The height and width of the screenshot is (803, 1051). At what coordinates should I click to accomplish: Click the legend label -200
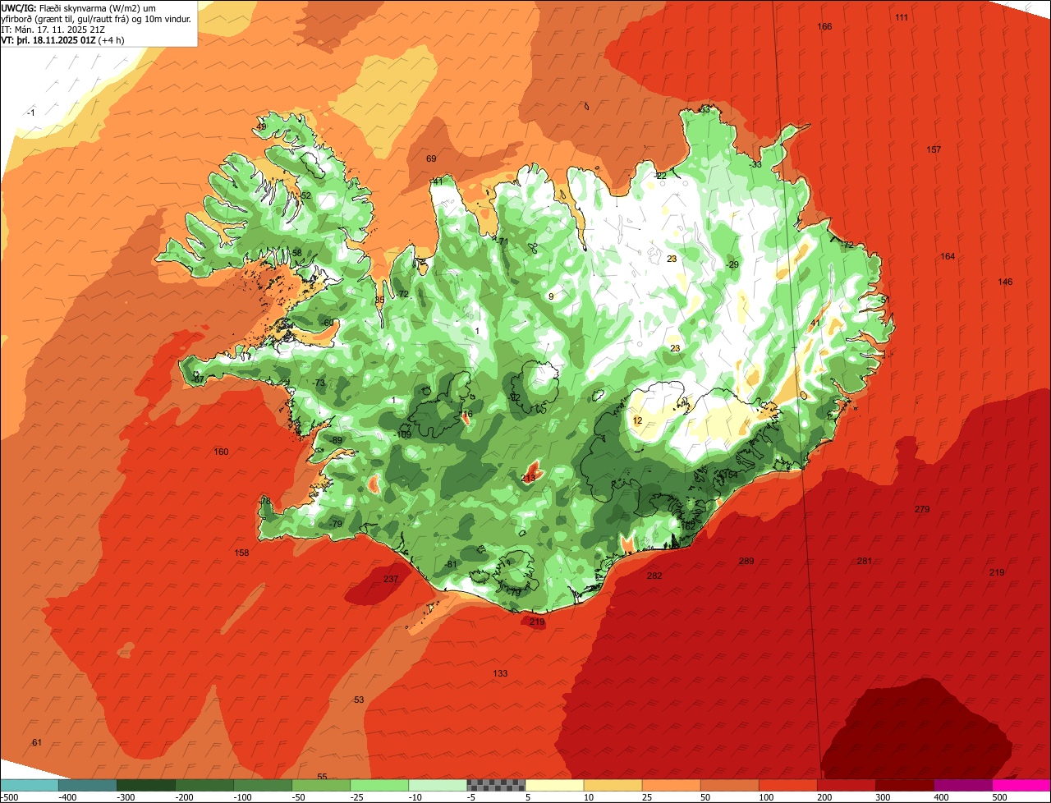(184, 797)
